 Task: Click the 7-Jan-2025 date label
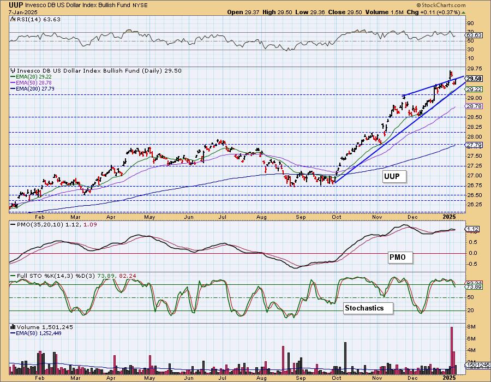coord(23,12)
